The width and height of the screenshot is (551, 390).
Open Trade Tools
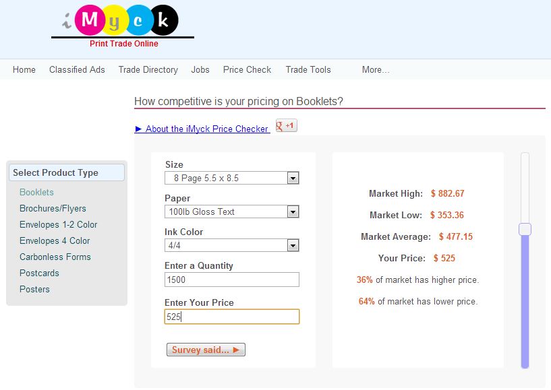coord(307,69)
